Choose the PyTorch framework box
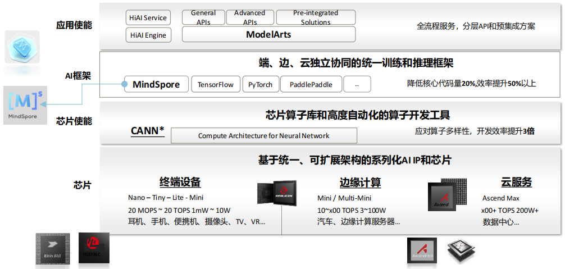Viewport: 565px width, 269px height. click(x=260, y=84)
